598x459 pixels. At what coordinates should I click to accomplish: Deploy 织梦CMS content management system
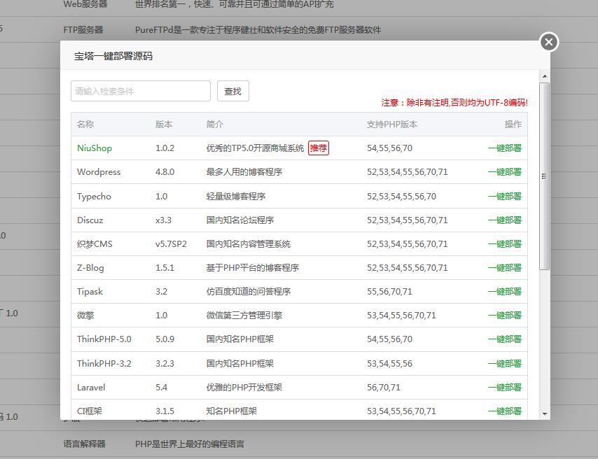tap(506, 243)
